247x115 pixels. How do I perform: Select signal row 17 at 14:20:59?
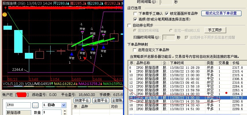click(187, 101)
